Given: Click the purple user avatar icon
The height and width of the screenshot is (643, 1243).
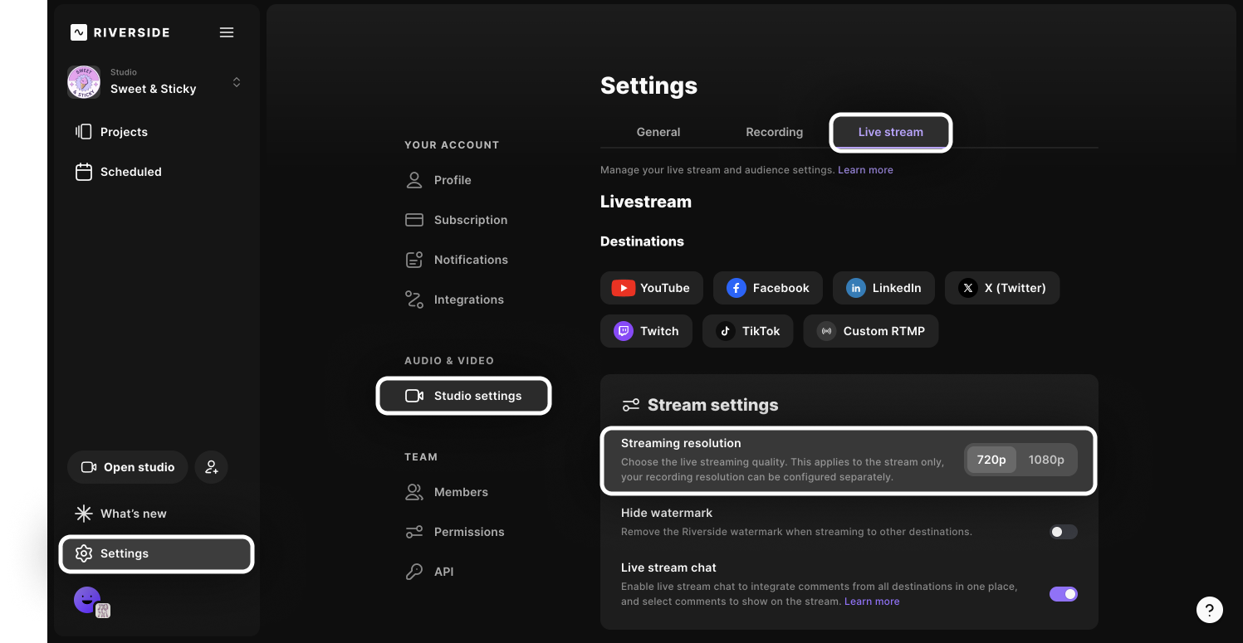Looking at the screenshot, I should pyautogui.click(x=86, y=599).
